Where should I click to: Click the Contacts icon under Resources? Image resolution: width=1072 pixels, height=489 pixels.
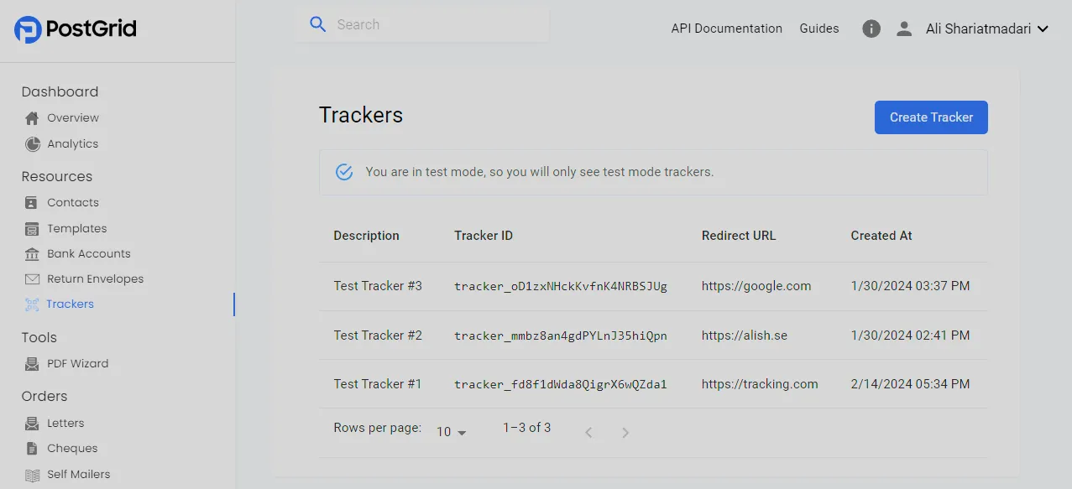point(30,202)
